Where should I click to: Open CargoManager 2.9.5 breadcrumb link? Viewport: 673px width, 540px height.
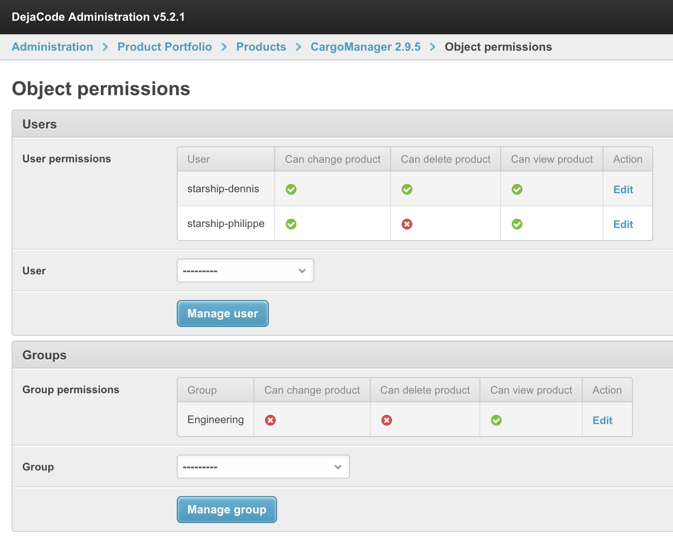365,47
